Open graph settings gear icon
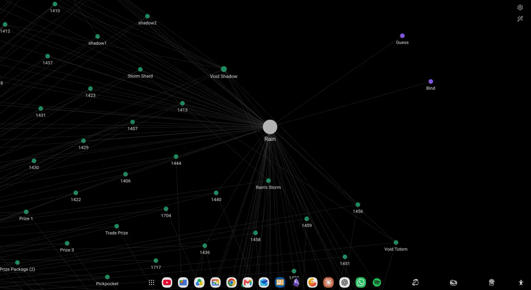 tap(520, 8)
